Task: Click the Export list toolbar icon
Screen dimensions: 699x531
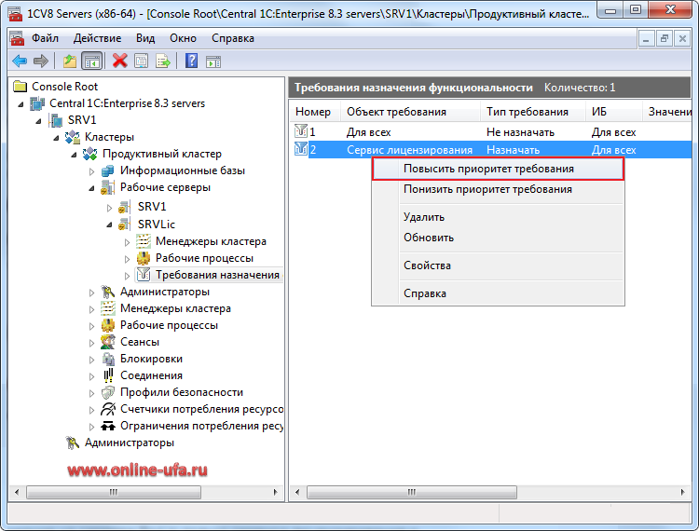Action: tap(163, 61)
